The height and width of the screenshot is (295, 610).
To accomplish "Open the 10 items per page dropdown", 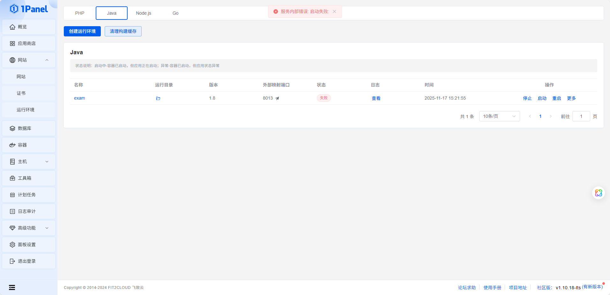I will 499,116.
